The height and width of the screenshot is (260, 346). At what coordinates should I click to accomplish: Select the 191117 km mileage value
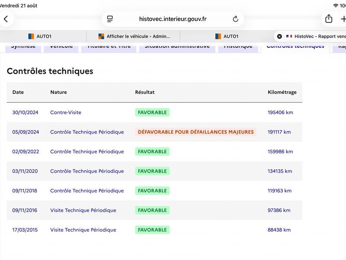pyautogui.click(x=279, y=132)
